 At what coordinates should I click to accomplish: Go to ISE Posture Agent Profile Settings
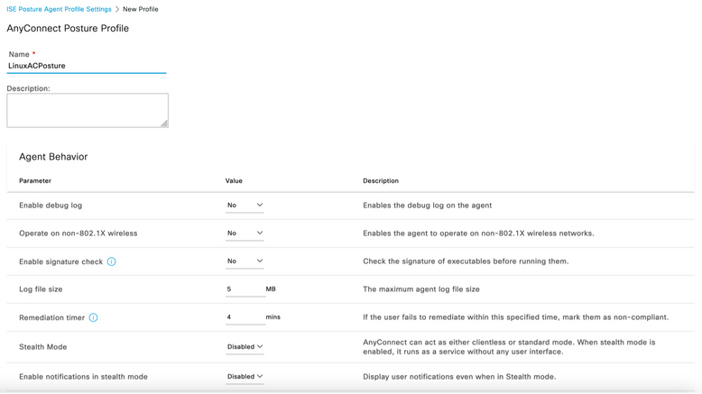(x=59, y=9)
